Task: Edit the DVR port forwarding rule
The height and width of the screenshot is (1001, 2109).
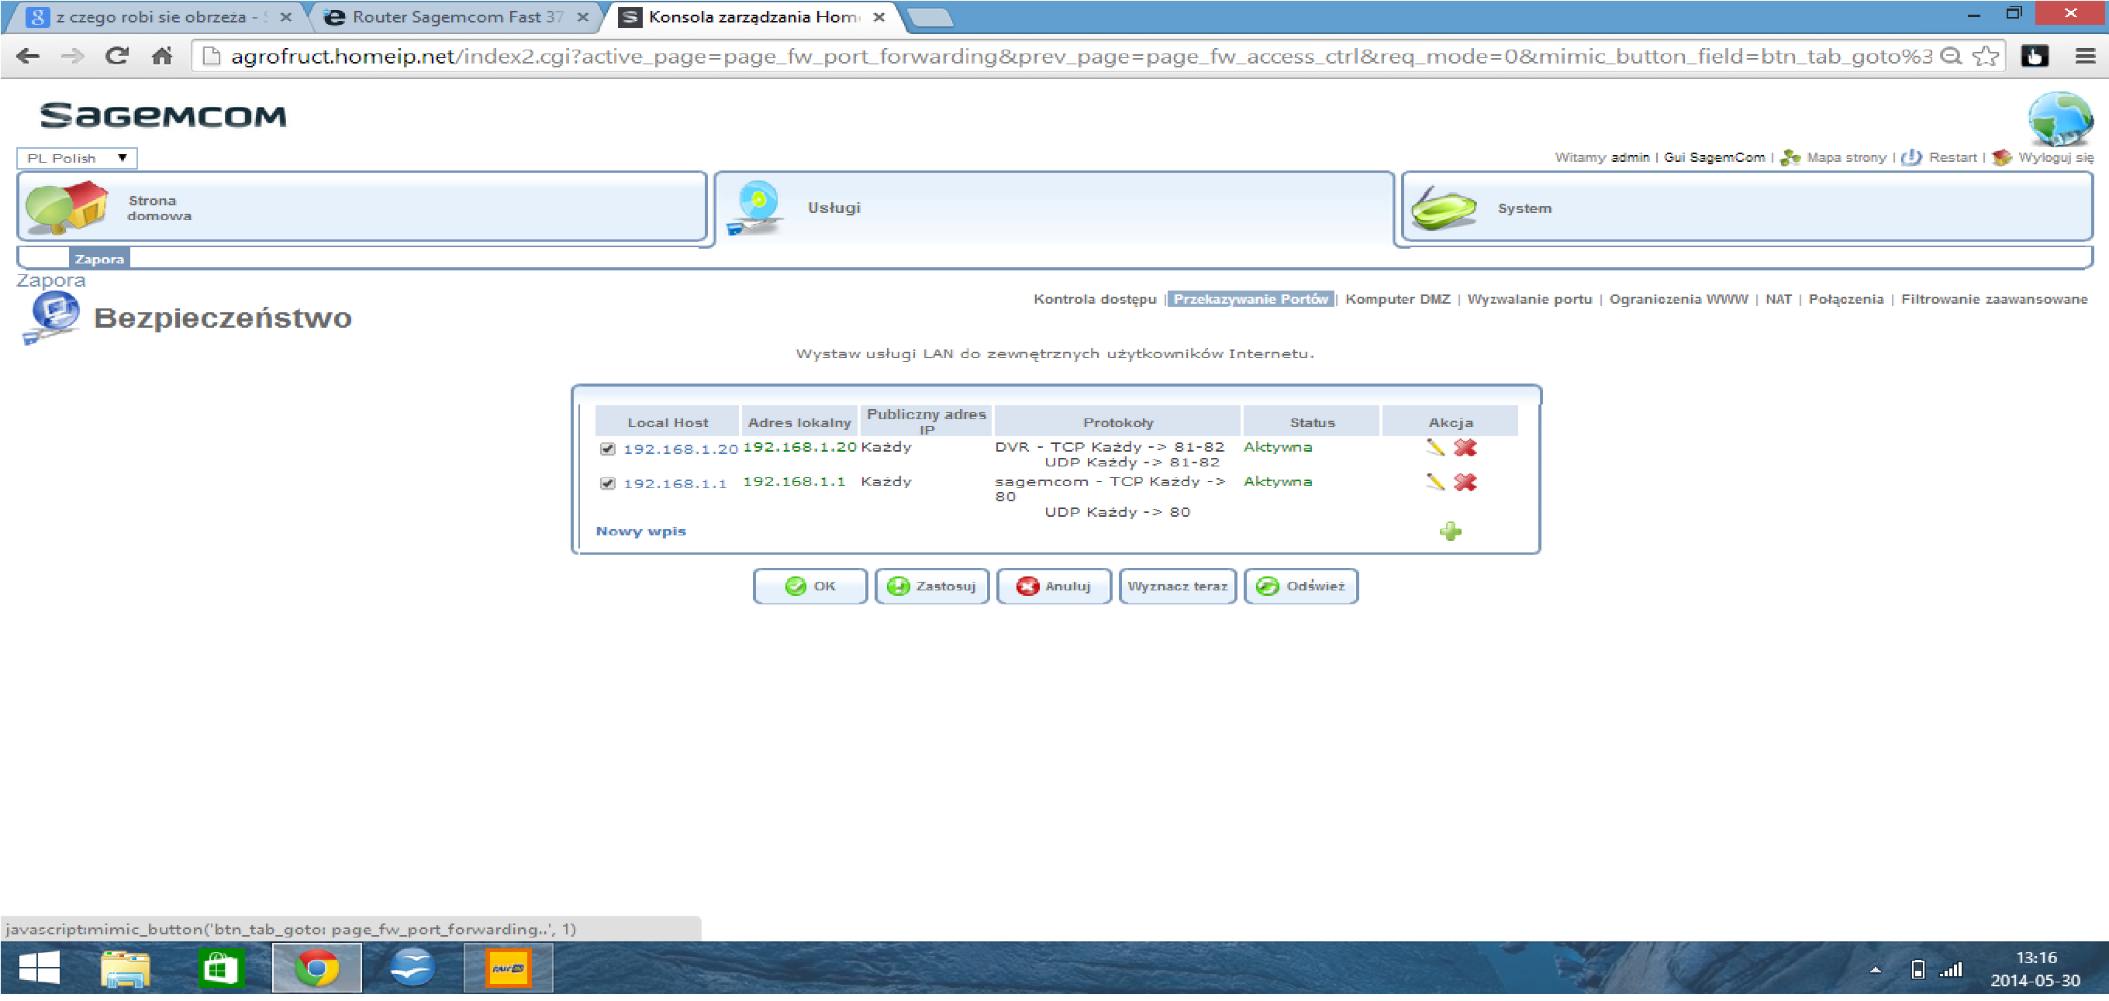Action: coord(1435,447)
